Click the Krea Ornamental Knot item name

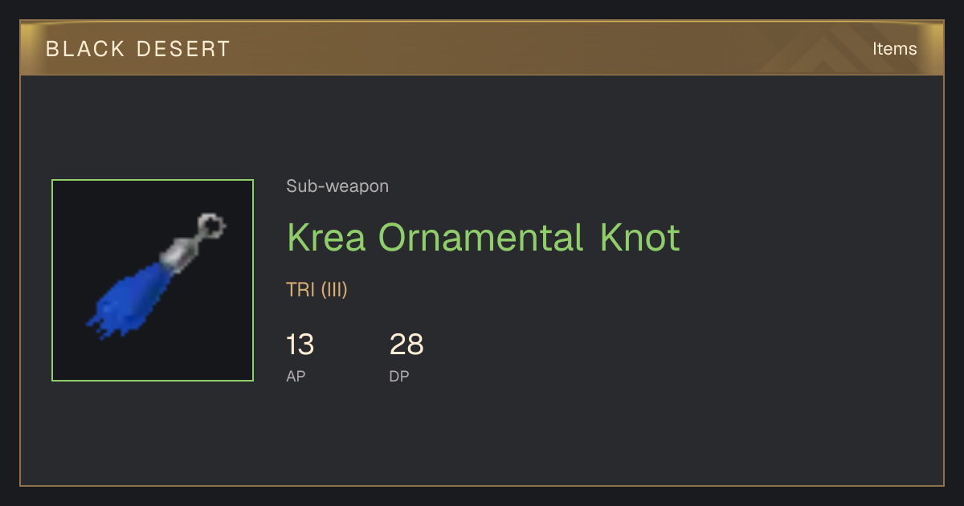click(x=484, y=237)
